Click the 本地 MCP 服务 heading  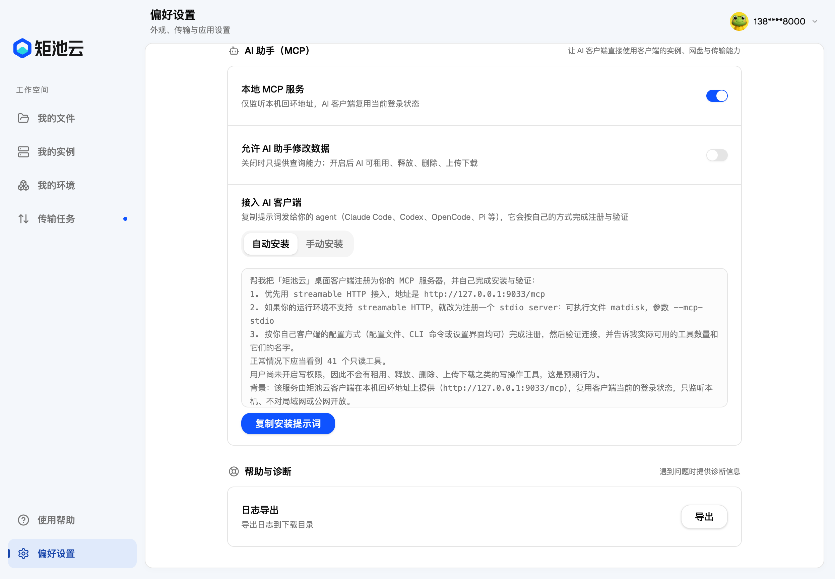click(x=272, y=89)
